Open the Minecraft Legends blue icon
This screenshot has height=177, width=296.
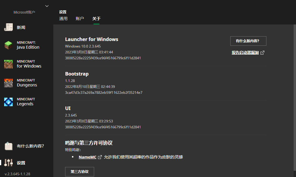point(9,102)
